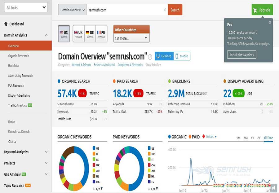Click the info icon beside the domain title
The width and height of the screenshot is (279, 193).
coord(150,57)
